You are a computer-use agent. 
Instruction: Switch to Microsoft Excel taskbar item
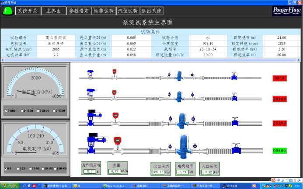(116, 186)
